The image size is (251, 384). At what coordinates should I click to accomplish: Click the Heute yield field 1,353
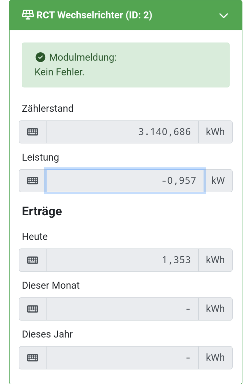pos(122,260)
